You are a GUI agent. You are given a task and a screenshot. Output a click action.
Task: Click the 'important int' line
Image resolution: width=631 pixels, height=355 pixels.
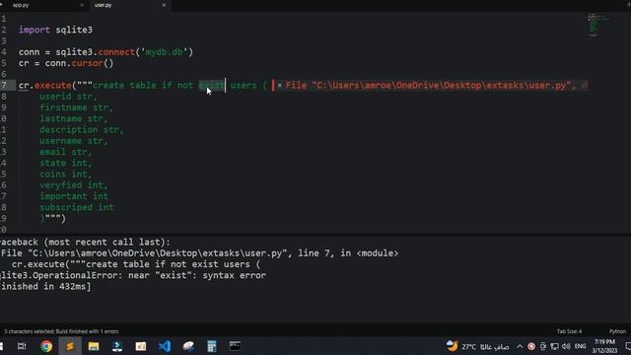74,196
